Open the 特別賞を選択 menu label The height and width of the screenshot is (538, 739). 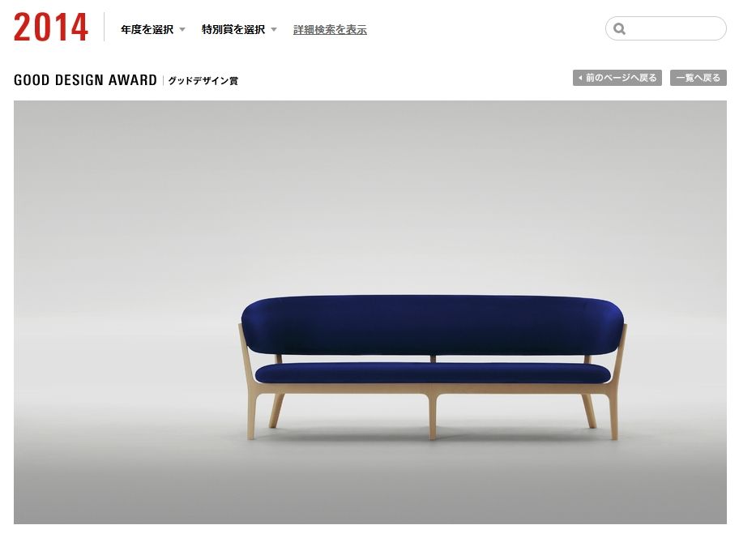pyautogui.click(x=233, y=30)
